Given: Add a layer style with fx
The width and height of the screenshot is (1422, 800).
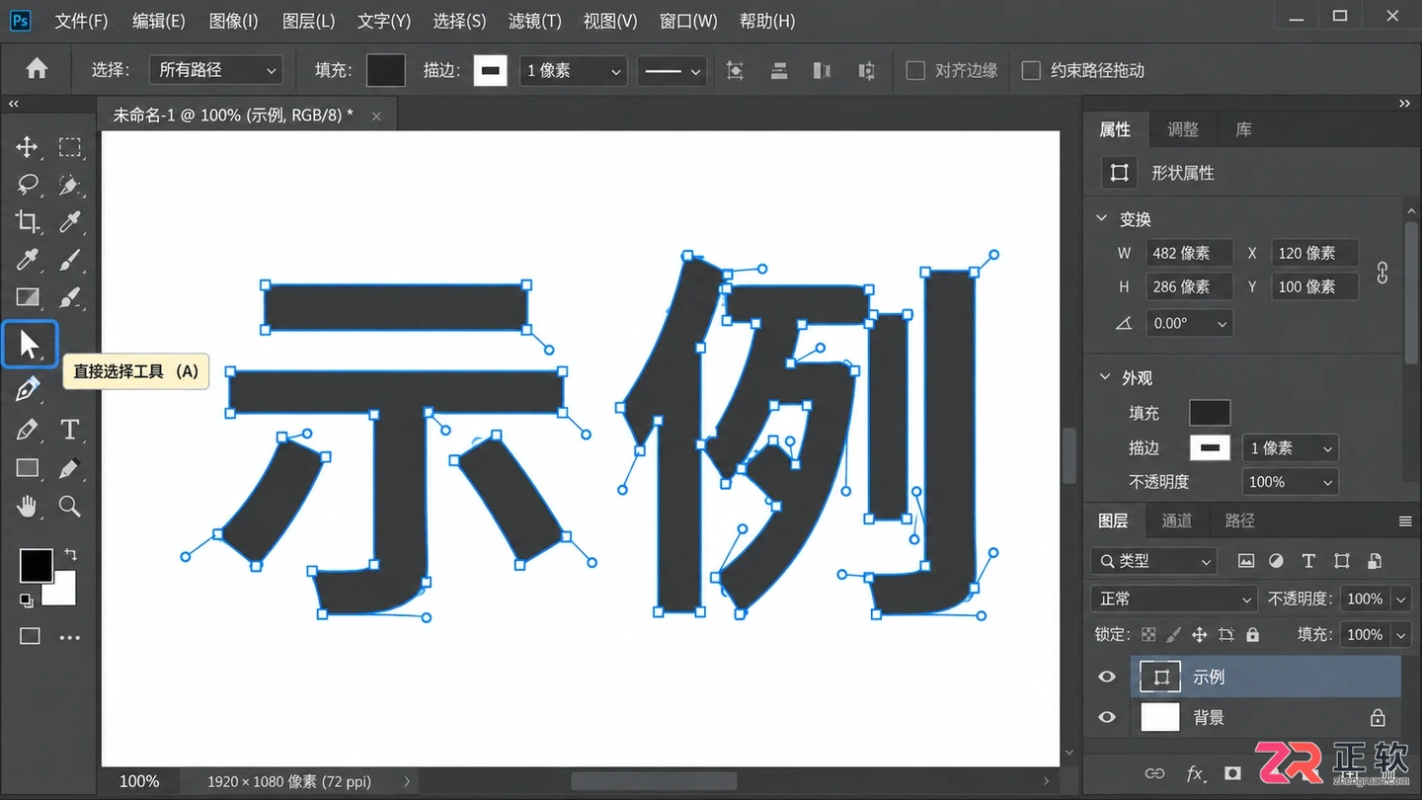Looking at the screenshot, I should tap(1195, 773).
